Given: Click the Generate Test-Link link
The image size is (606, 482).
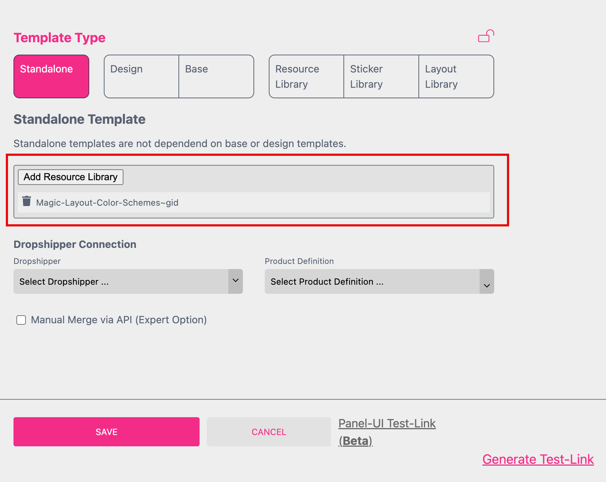Looking at the screenshot, I should pos(538,459).
